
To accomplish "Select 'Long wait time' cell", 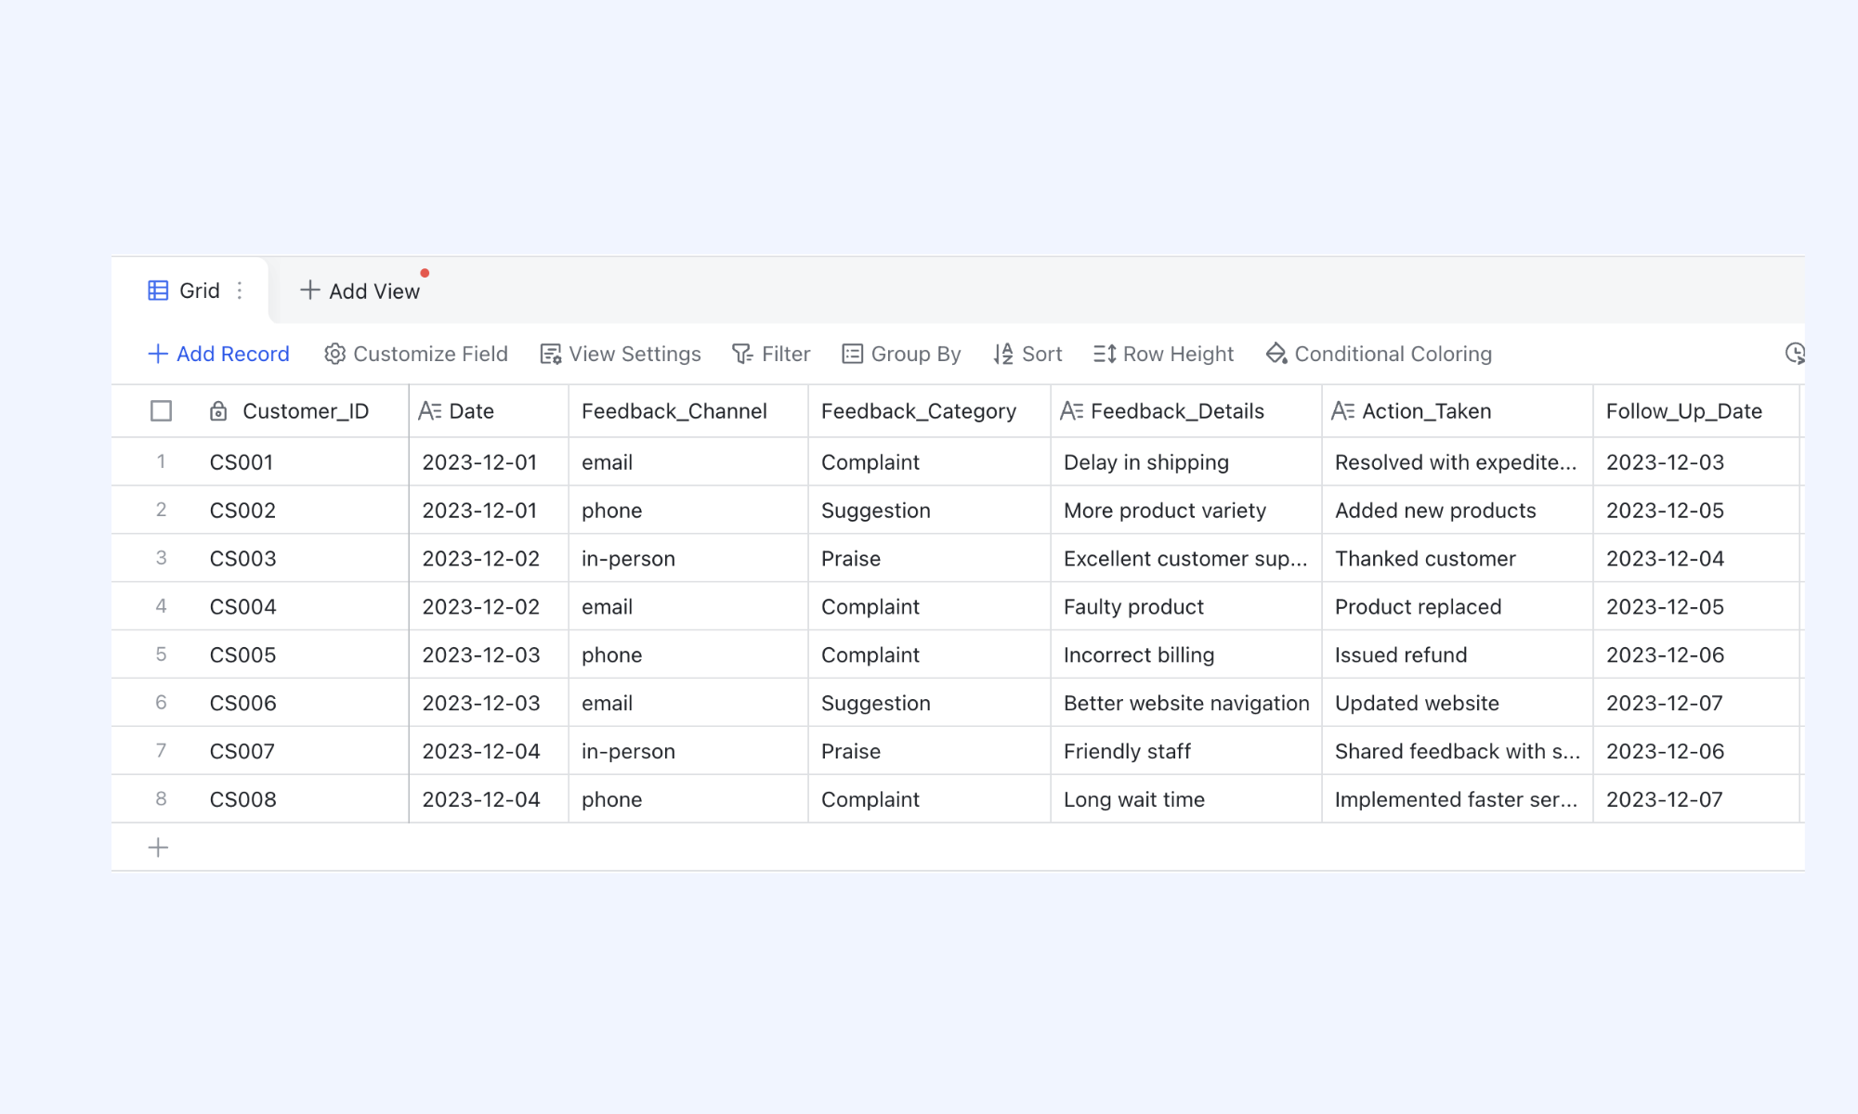I will coord(1186,799).
